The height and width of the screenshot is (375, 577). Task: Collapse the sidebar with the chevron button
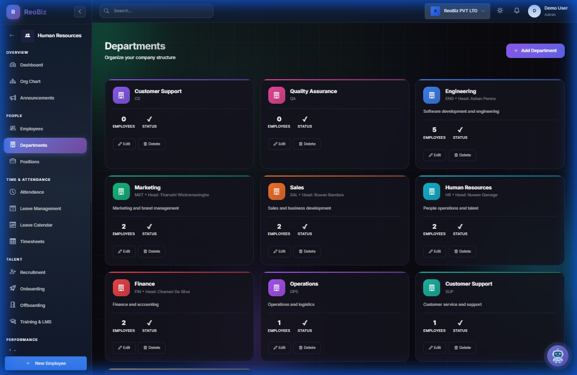(x=80, y=12)
